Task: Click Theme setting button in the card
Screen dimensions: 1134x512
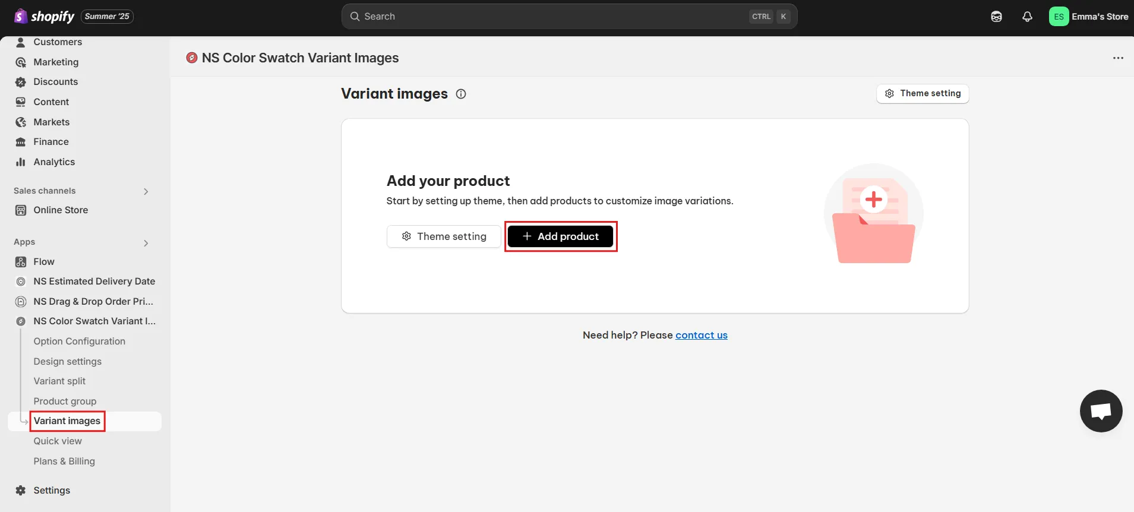Action: pos(444,236)
